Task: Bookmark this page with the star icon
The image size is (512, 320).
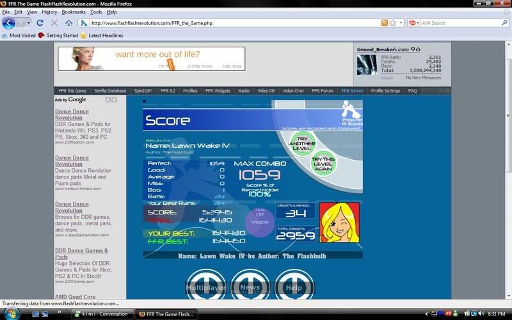Action: coord(392,23)
